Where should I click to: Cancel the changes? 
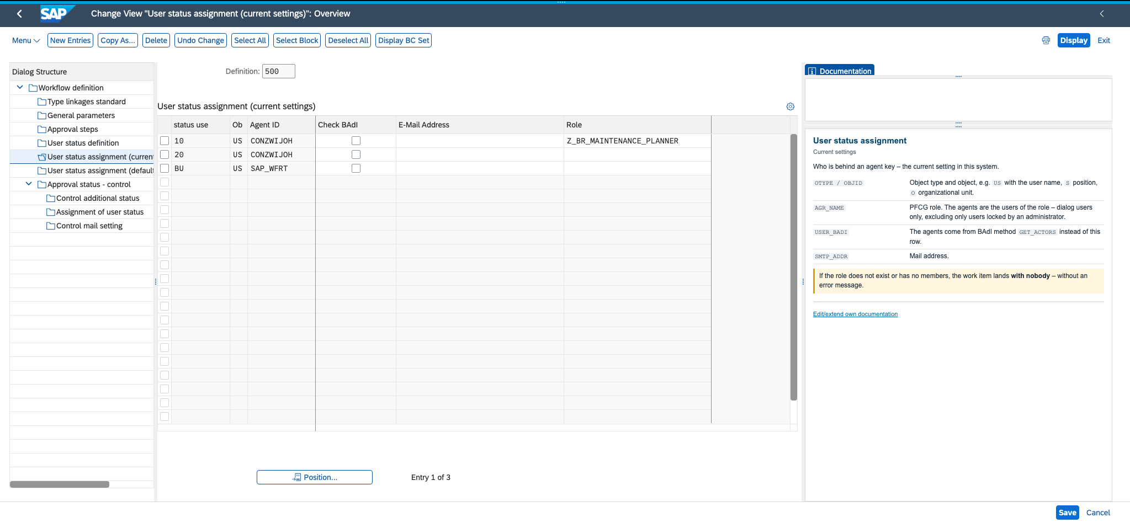pos(1098,513)
